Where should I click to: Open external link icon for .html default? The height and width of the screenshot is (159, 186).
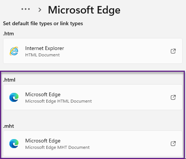tap(173, 97)
